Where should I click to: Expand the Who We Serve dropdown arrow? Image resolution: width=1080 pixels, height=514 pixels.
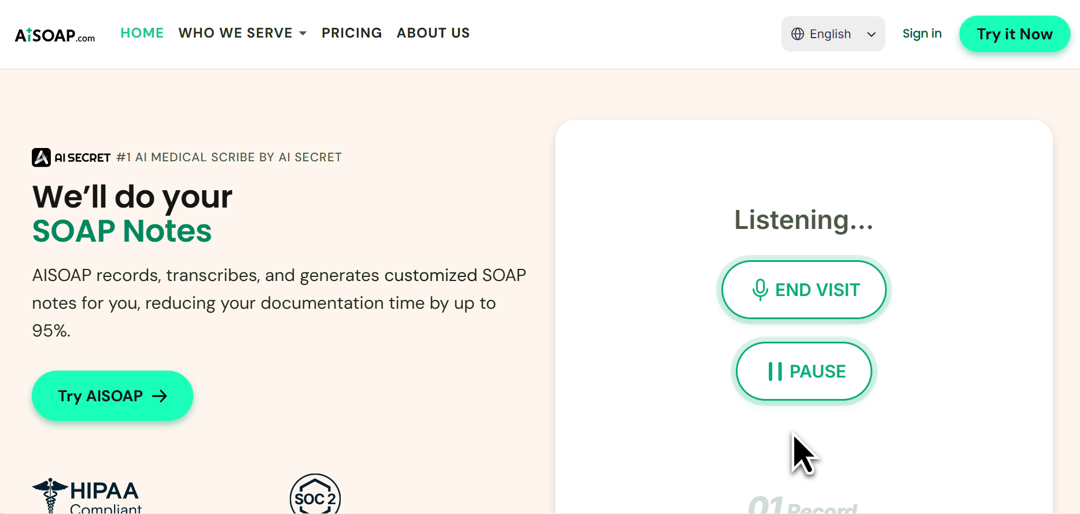pyautogui.click(x=303, y=34)
